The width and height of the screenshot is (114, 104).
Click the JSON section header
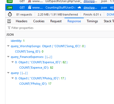point(60,35)
